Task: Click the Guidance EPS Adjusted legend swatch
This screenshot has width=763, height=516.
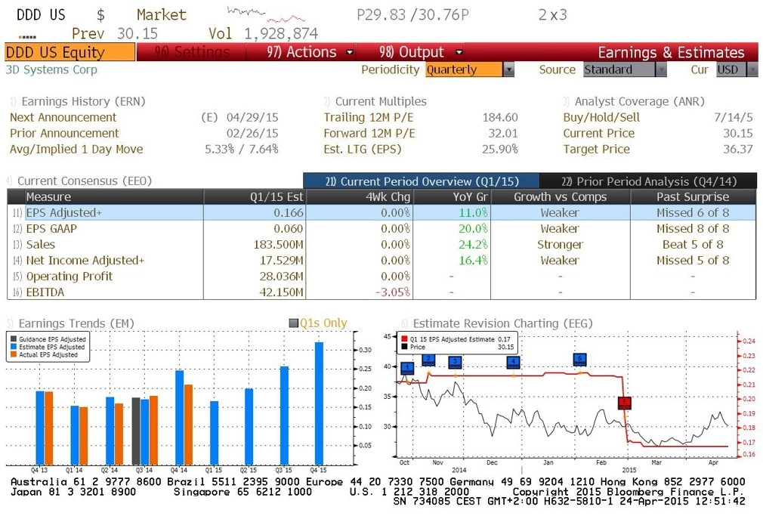Action: click(x=14, y=339)
